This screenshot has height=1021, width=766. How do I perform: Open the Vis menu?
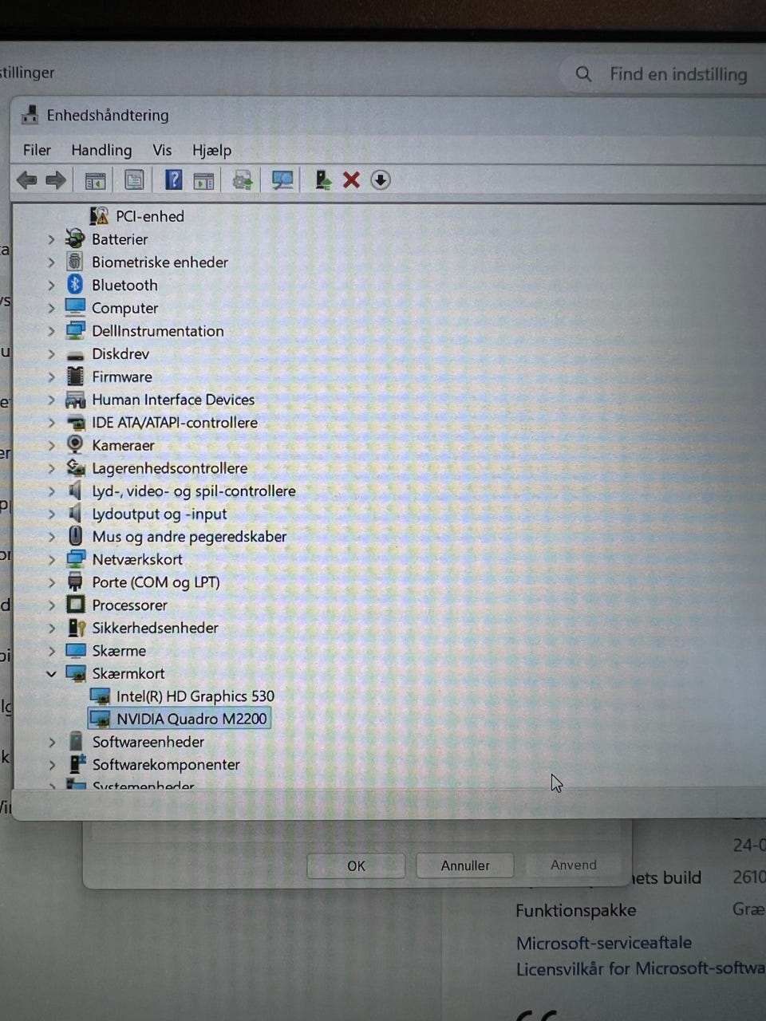[162, 150]
